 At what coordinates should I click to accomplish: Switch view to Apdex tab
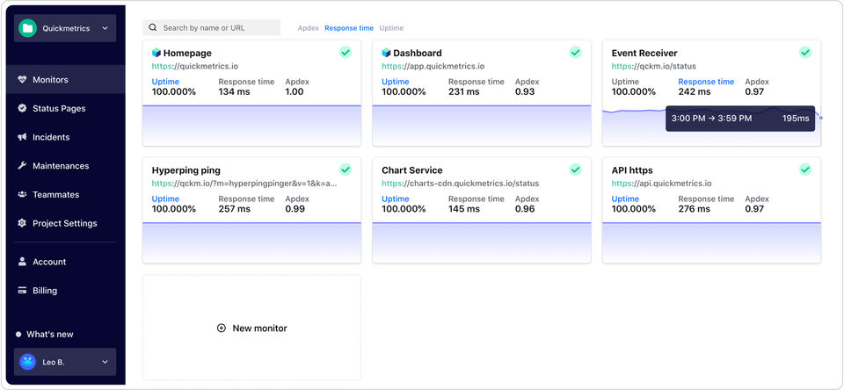click(x=309, y=28)
